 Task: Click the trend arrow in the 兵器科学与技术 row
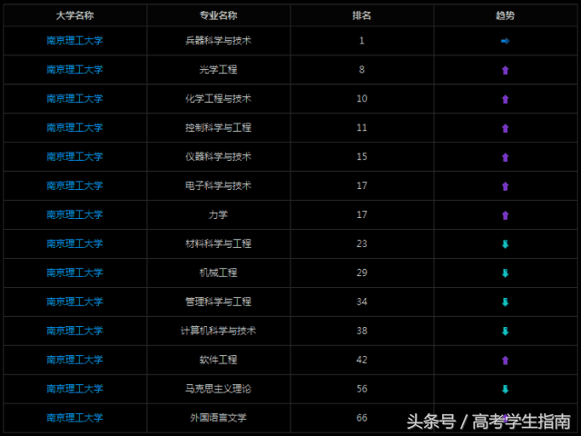(x=505, y=41)
